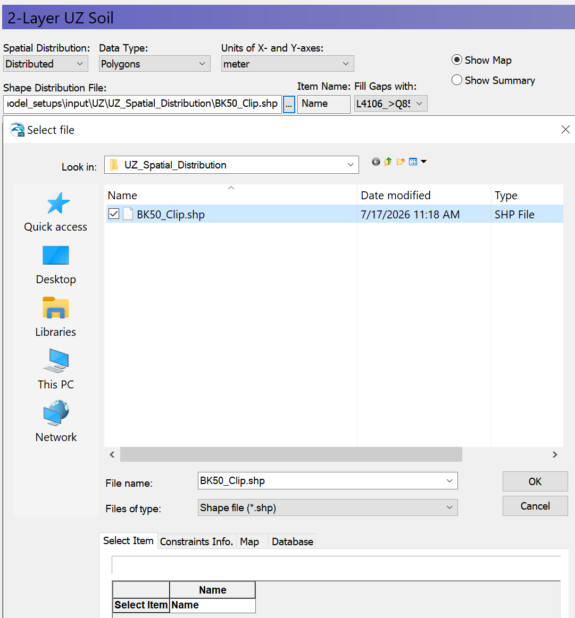The height and width of the screenshot is (618, 575).
Task: Expand the Spatial Distribution dropdown
Action: tap(46, 64)
